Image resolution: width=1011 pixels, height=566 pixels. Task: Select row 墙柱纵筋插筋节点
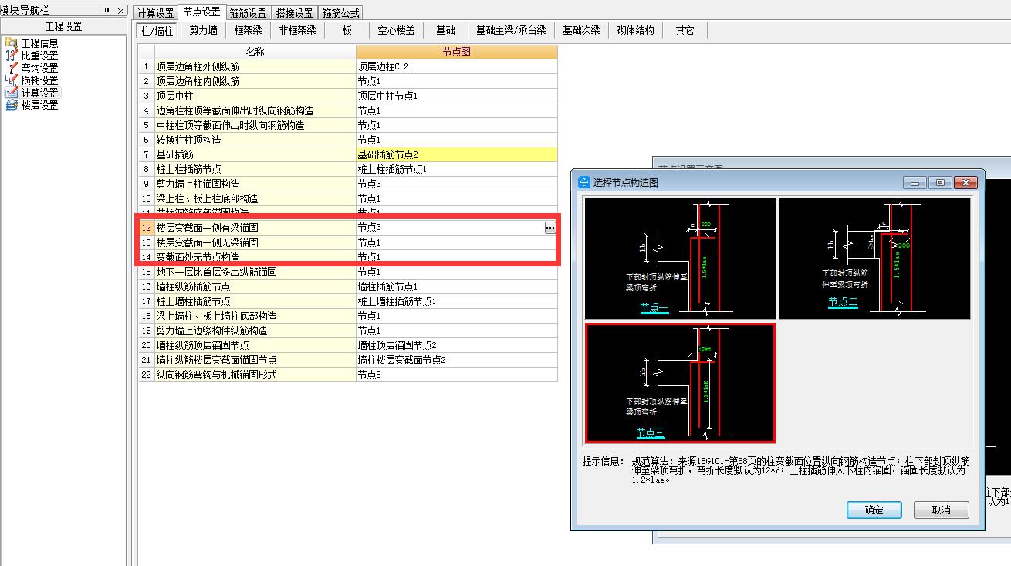tap(255, 286)
